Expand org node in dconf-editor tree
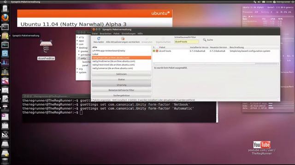Viewport: 295px width, 165px height. tap(77, 69)
